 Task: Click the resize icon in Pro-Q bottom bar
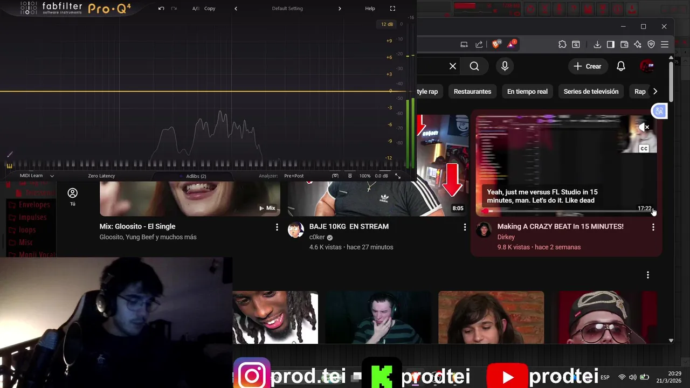pos(398,176)
